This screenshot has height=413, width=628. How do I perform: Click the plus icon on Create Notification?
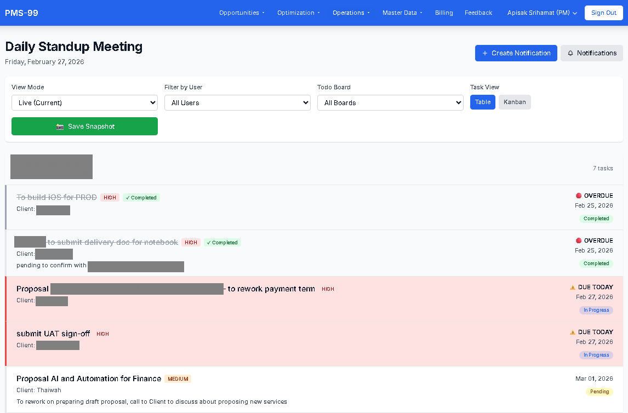point(484,53)
